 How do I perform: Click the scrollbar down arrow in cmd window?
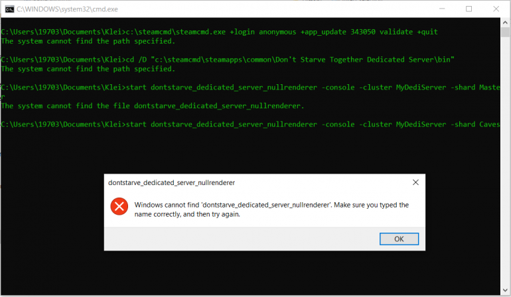505,290
